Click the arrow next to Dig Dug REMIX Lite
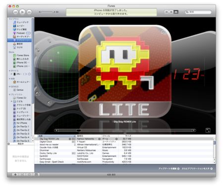The image size is (223, 187). click(70, 139)
